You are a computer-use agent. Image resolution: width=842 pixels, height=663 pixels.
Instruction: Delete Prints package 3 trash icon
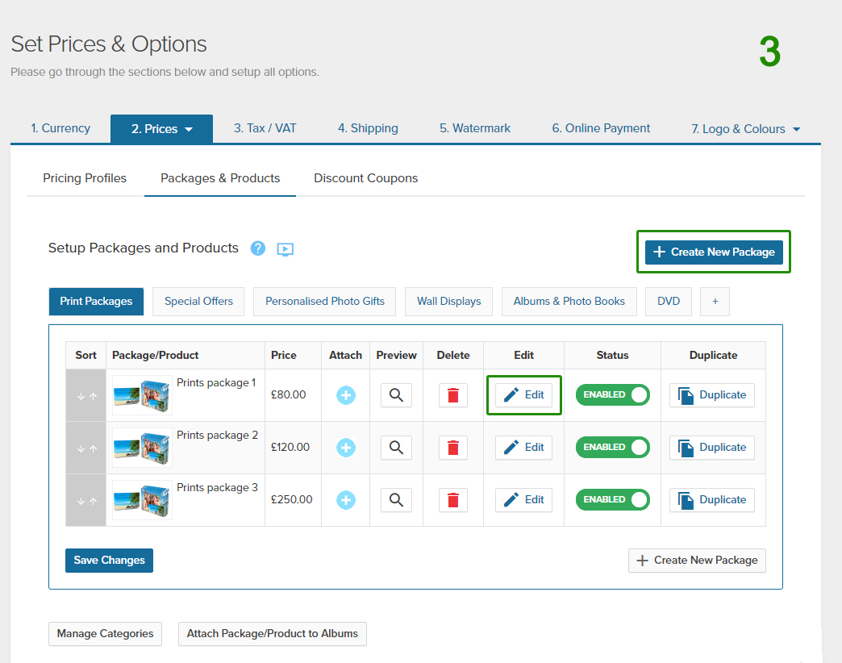pos(453,500)
